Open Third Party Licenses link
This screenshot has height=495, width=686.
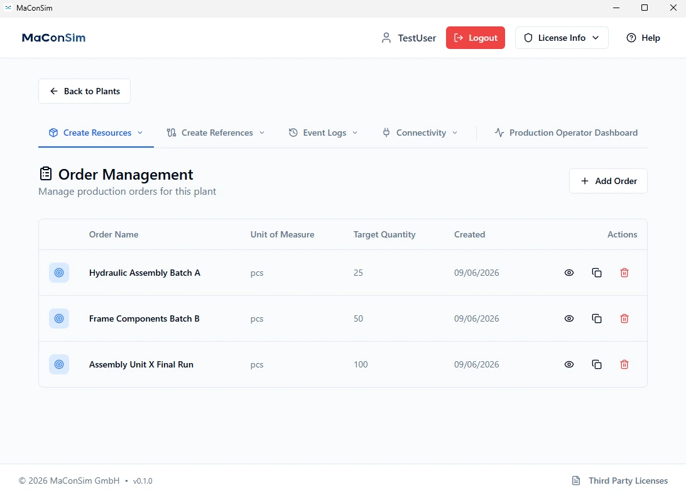coord(620,481)
